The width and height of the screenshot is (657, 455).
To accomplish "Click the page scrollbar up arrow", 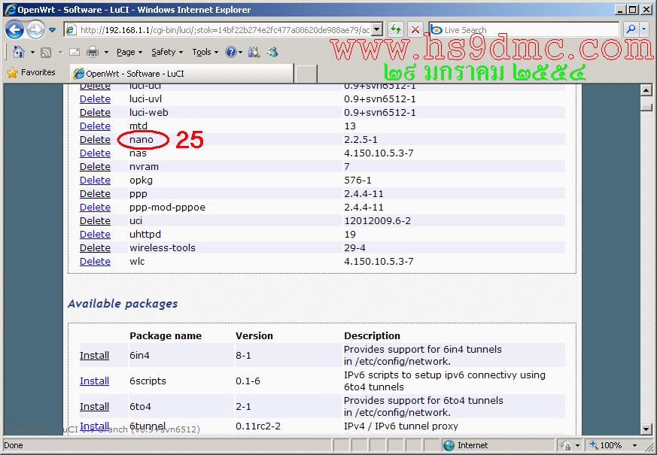I will [x=646, y=89].
